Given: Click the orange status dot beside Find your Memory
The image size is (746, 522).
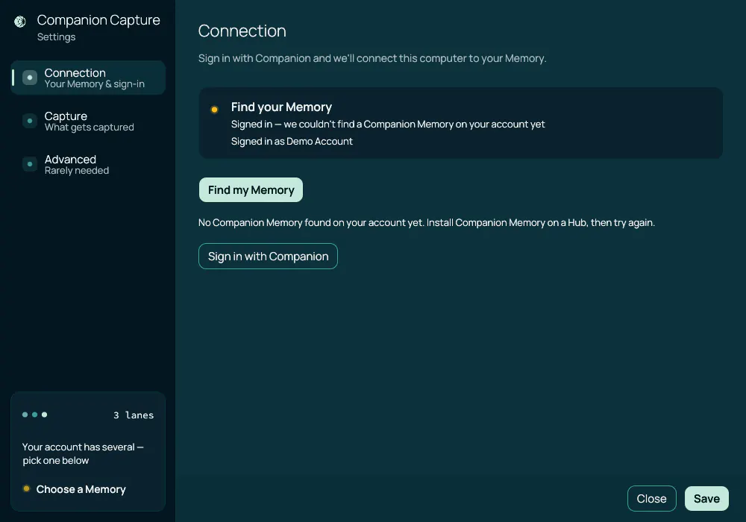Looking at the screenshot, I should [215, 110].
